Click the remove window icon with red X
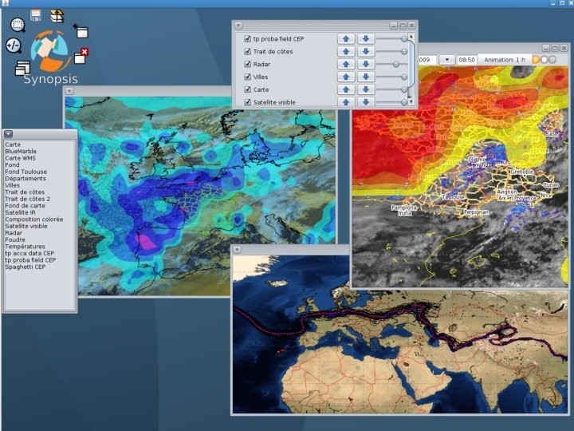 [x=81, y=56]
